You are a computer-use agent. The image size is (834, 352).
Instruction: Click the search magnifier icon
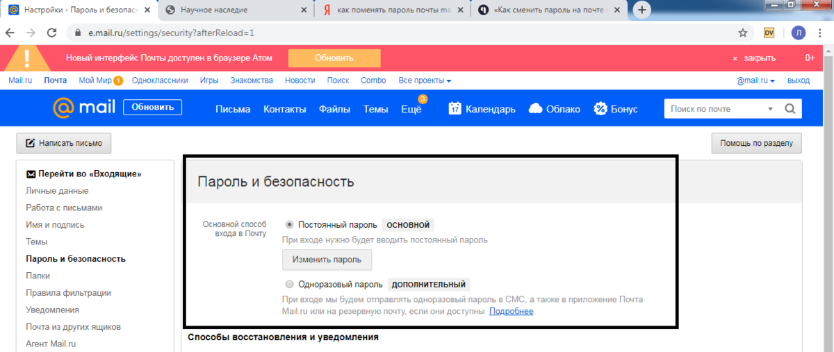[790, 108]
